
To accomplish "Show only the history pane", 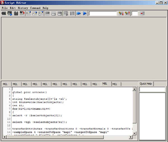I will coord(47,13).
